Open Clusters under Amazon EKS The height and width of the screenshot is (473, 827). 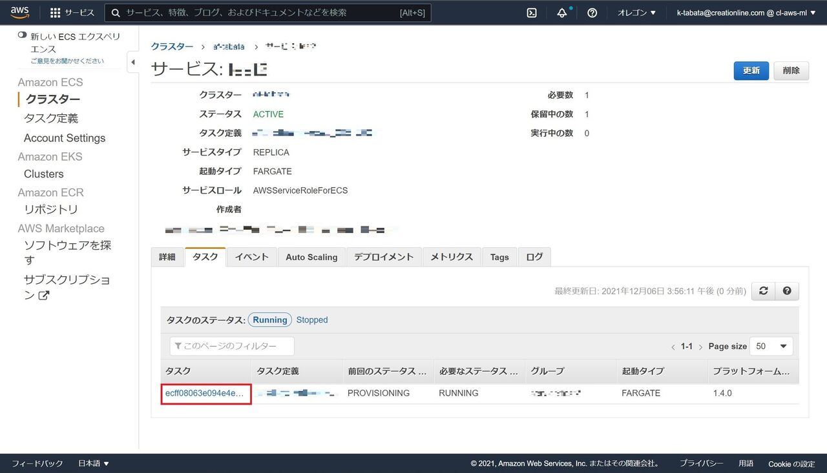(x=44, y=174)
